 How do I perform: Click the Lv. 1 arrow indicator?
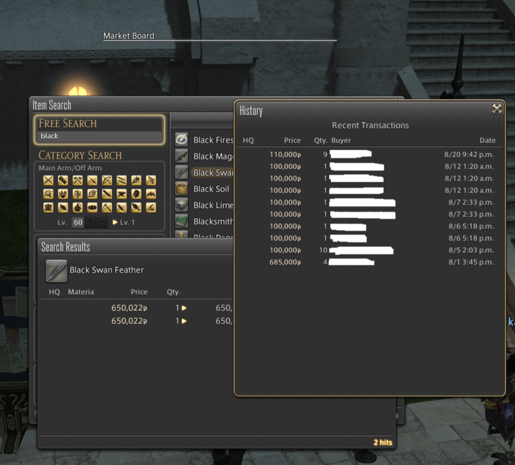(116, 223)
